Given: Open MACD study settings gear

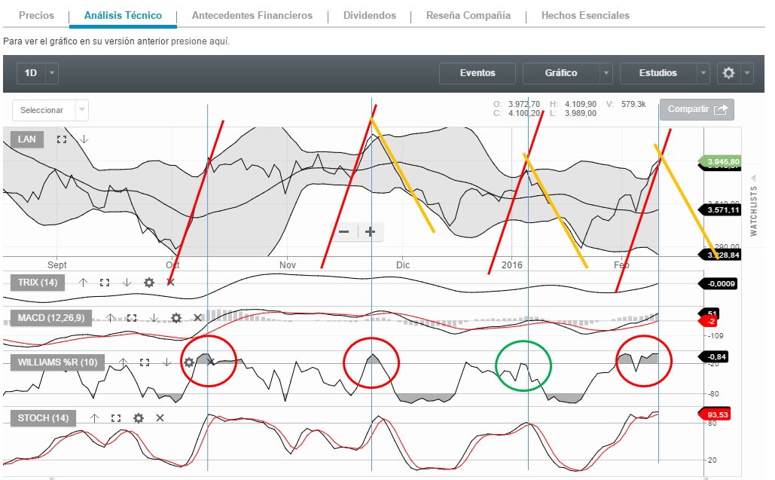Looking at the screenshot, I should (x=176, y=318).
